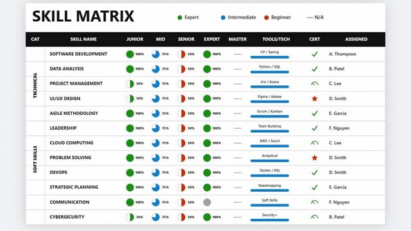This screenshot has height=231, width=411.
Task: Click assignee A. Thompson
Action: [342, 54]
